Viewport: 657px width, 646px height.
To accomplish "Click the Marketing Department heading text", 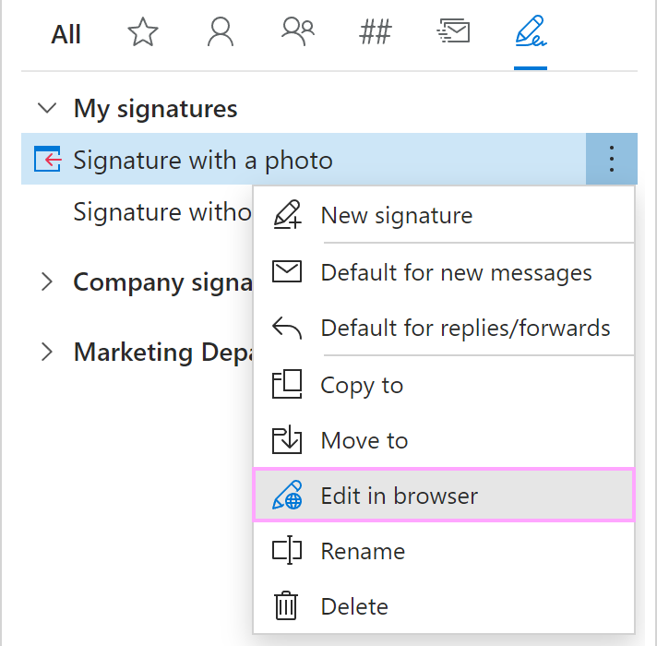I will click(163, 352).
